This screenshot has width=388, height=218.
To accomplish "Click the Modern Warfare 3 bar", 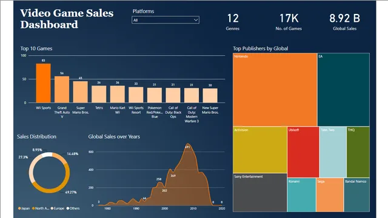I will [x=192, y=96].
